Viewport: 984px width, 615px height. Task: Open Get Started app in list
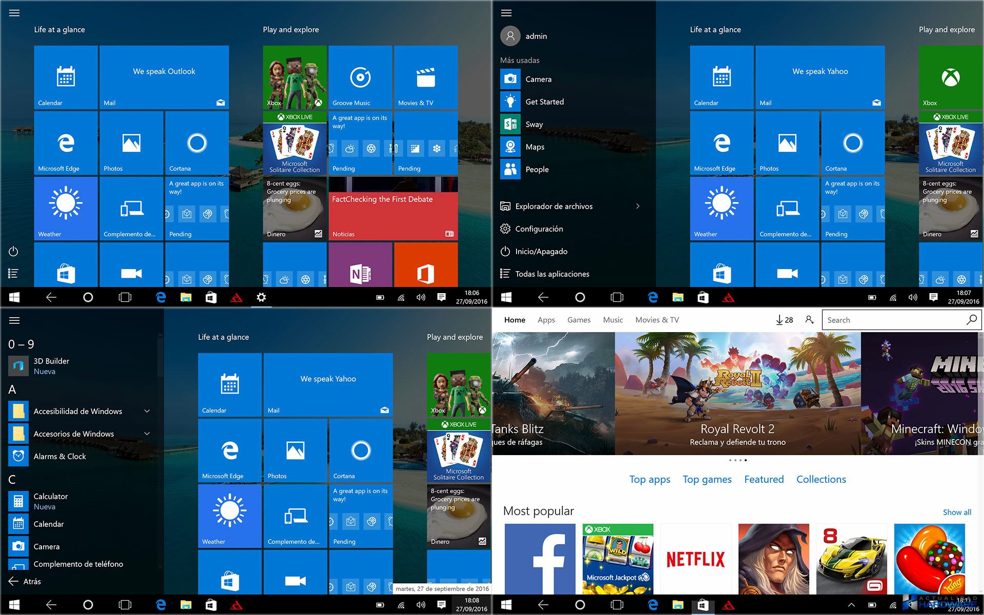[x=544, y=102]
